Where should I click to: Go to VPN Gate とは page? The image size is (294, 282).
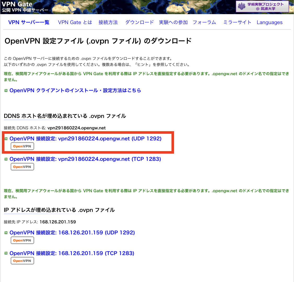pyautogui.click(x=75, y=22)
